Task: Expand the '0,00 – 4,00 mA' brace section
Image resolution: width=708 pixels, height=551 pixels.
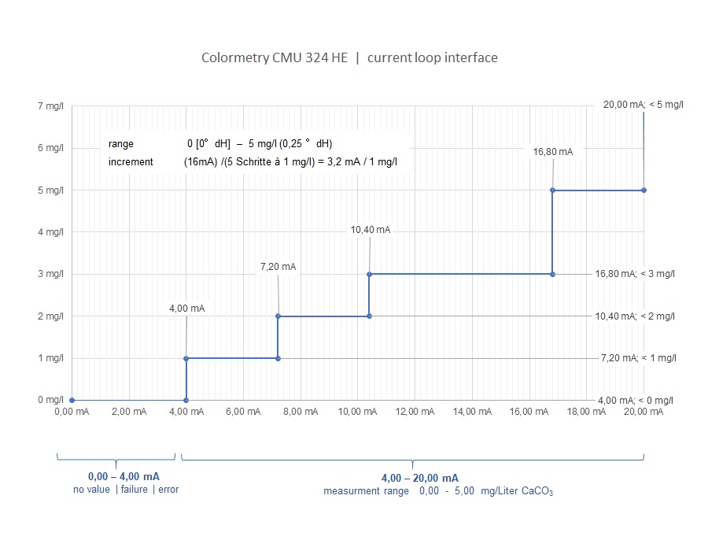Action: 126,476
